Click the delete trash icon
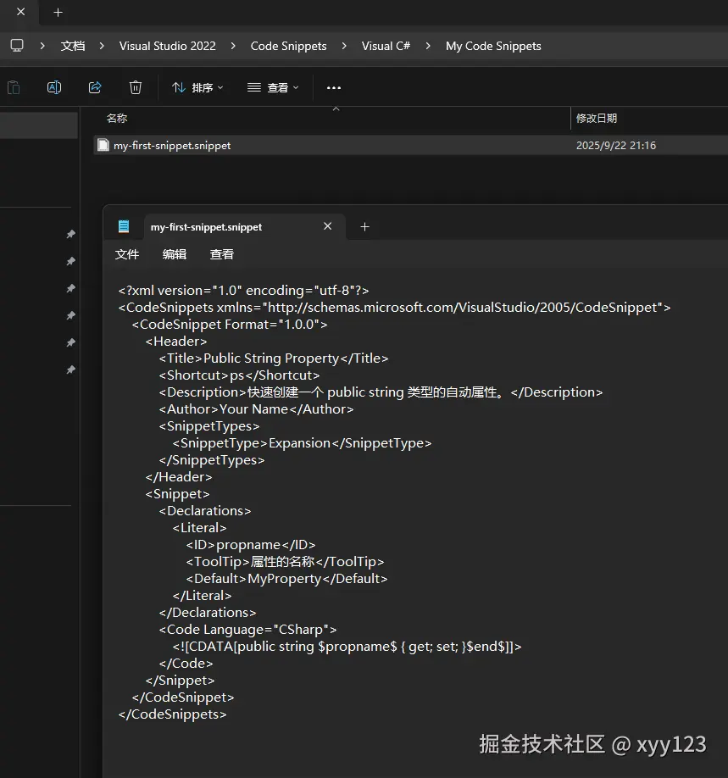Image resolution: width=728 pixels, height=778 pixels. [x=136, y=88]
